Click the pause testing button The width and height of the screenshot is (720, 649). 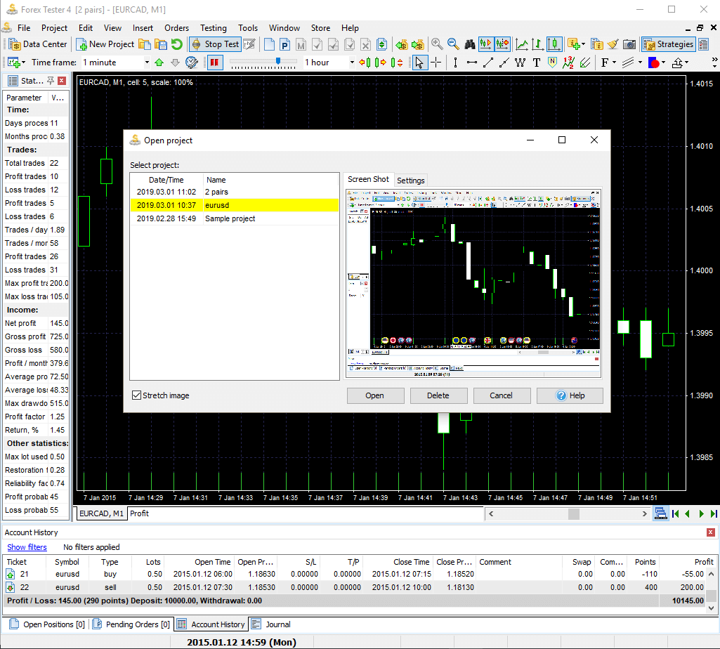click(x=214, y=63)
